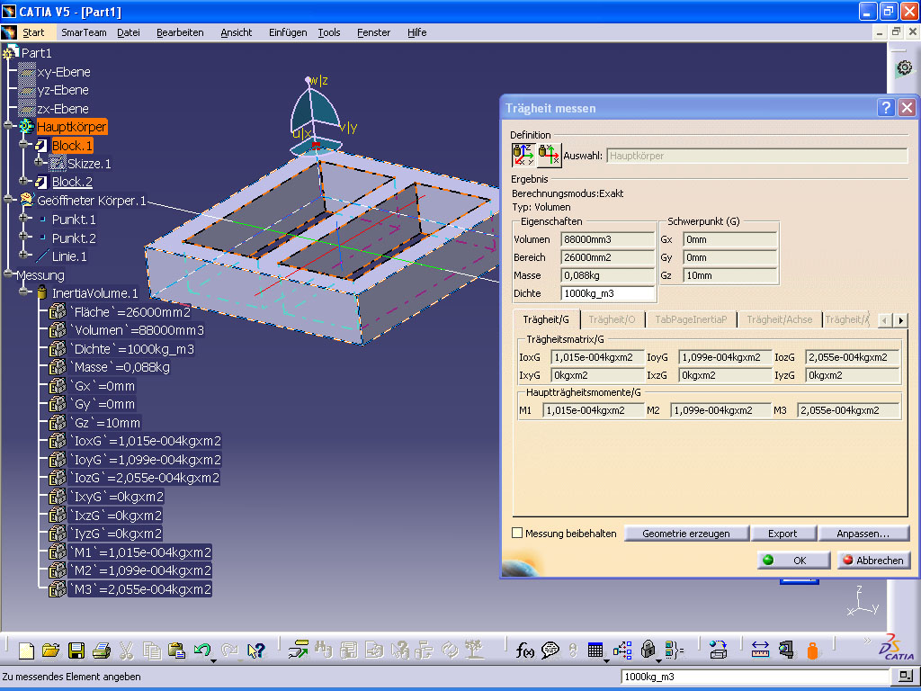Click the Export button
The image size is (921, 691).
782,534
